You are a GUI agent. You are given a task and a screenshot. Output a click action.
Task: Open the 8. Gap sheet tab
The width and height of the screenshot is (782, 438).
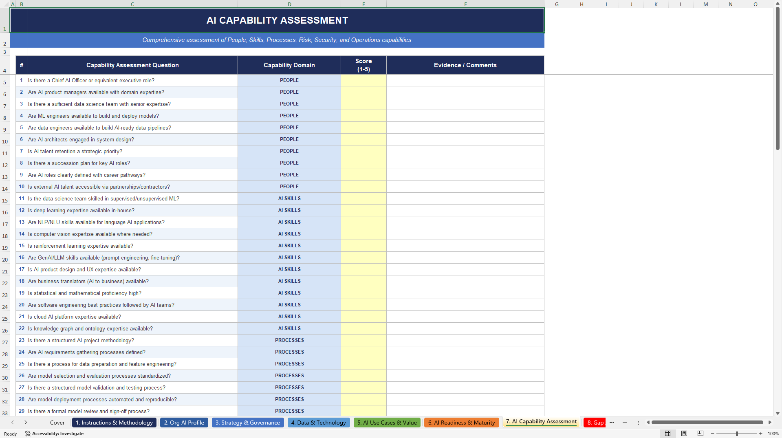point(595,423)
